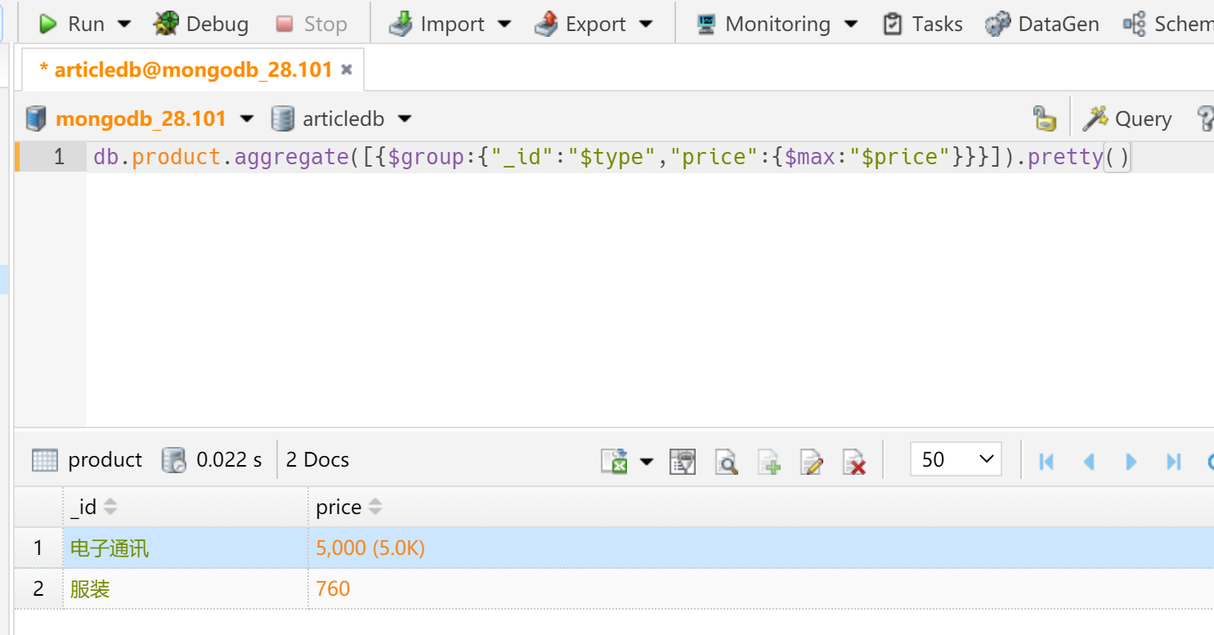Click the lock icon beside Query
The width and height of the screenshot is (1214, 635).
coord(1044,119)
